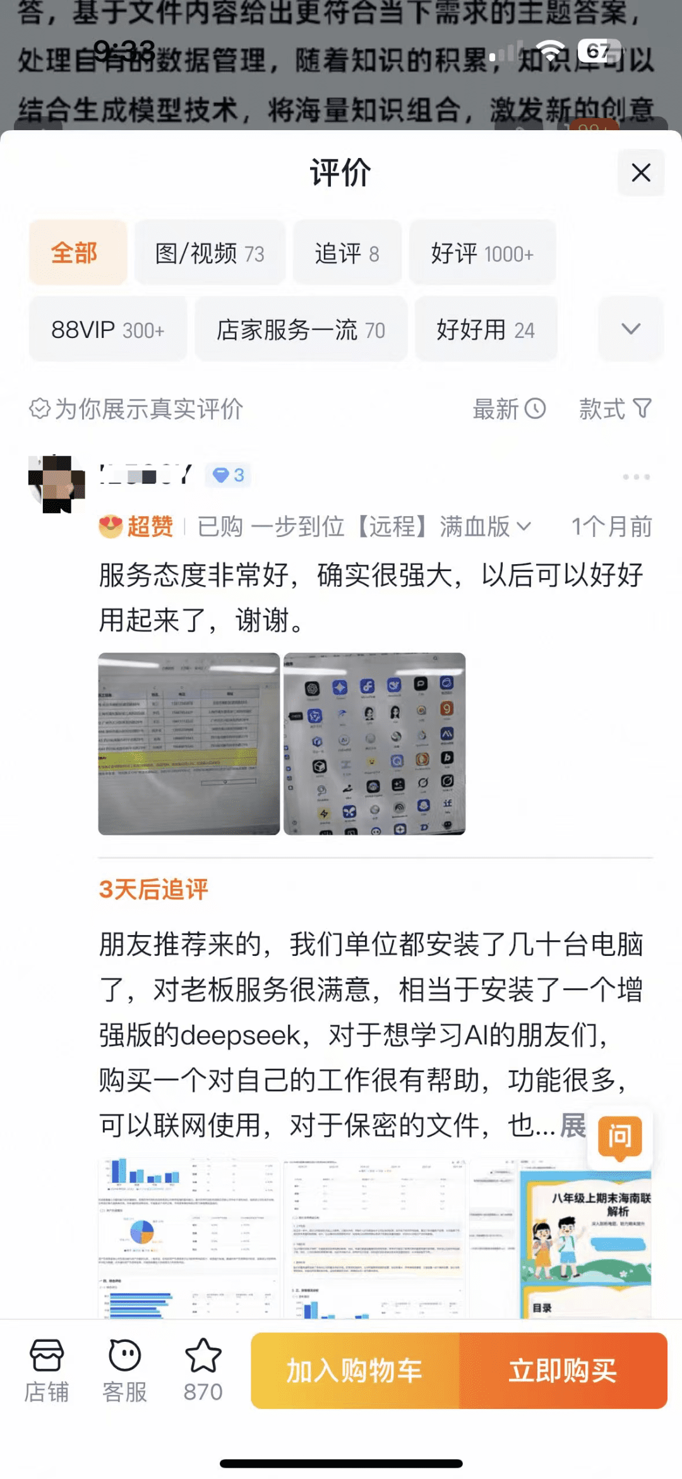The height and width of the screenshot is (1479, 682).
Task: Open the three-dot review options menu
Action: (636, 476)
